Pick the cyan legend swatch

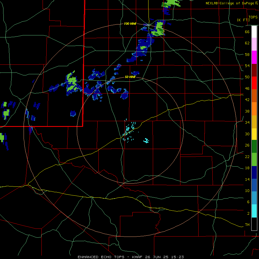pyautogui.click(x=254, y=211)
